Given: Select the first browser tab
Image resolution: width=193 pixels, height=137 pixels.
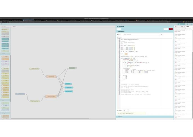Looking at the screenshot, I should (x=5, y=20).
